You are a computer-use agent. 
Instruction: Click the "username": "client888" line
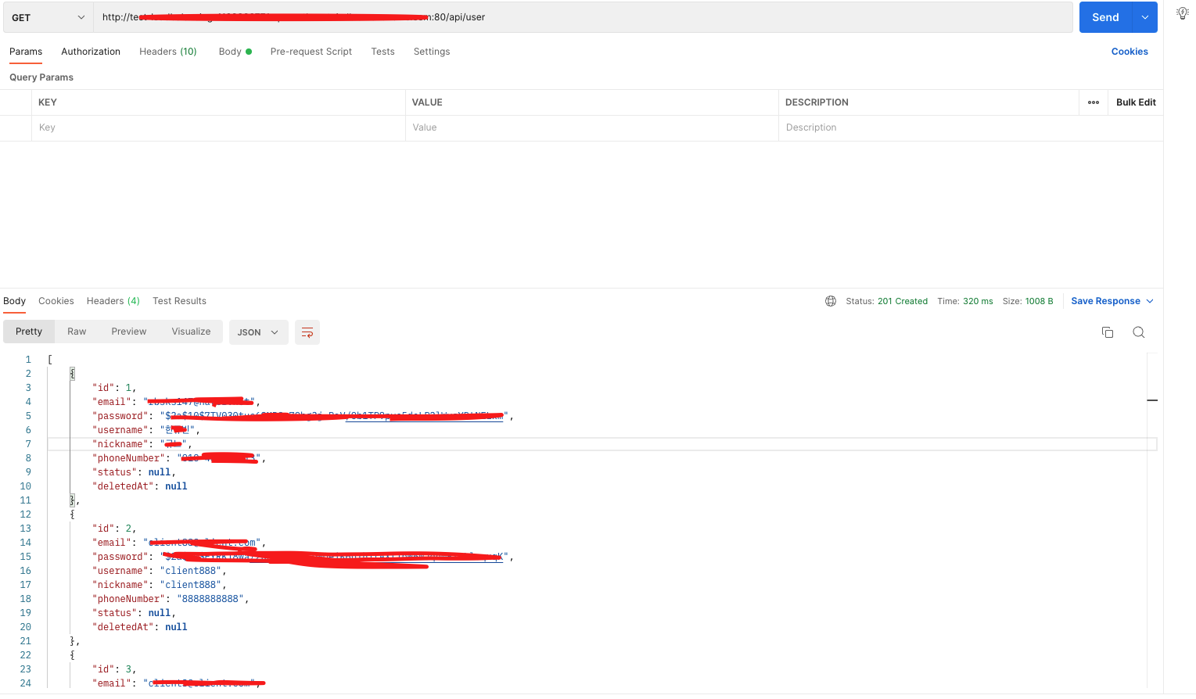tap(159, 571)
